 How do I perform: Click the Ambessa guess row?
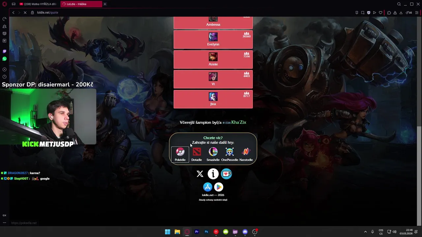pyautogui.click(x=213, y=23)
